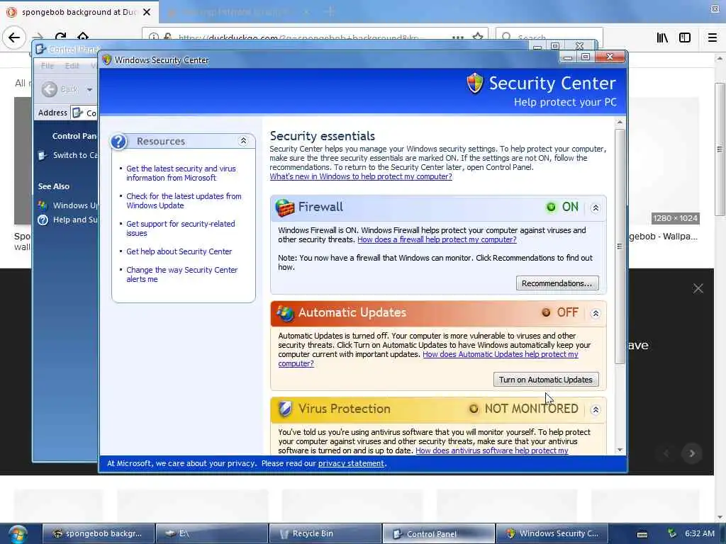The image size is (726, 544).
Task: Click the Resources question mark icon
Action: [118, 141]
